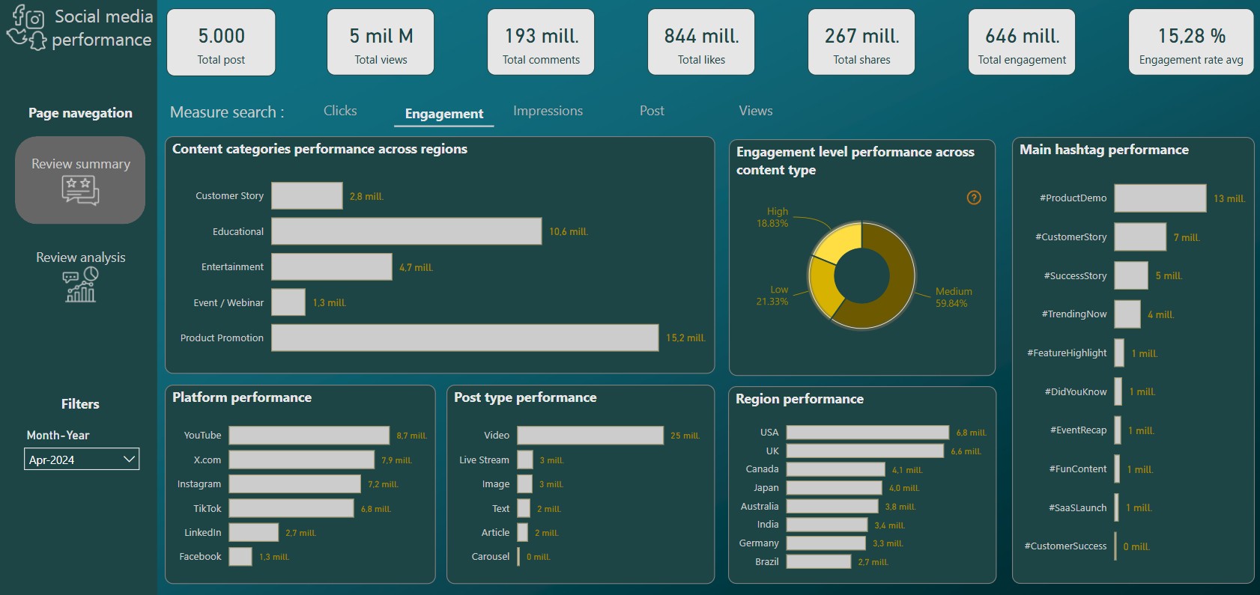
Task: Choose the Post measure tab
Action: 652,111
